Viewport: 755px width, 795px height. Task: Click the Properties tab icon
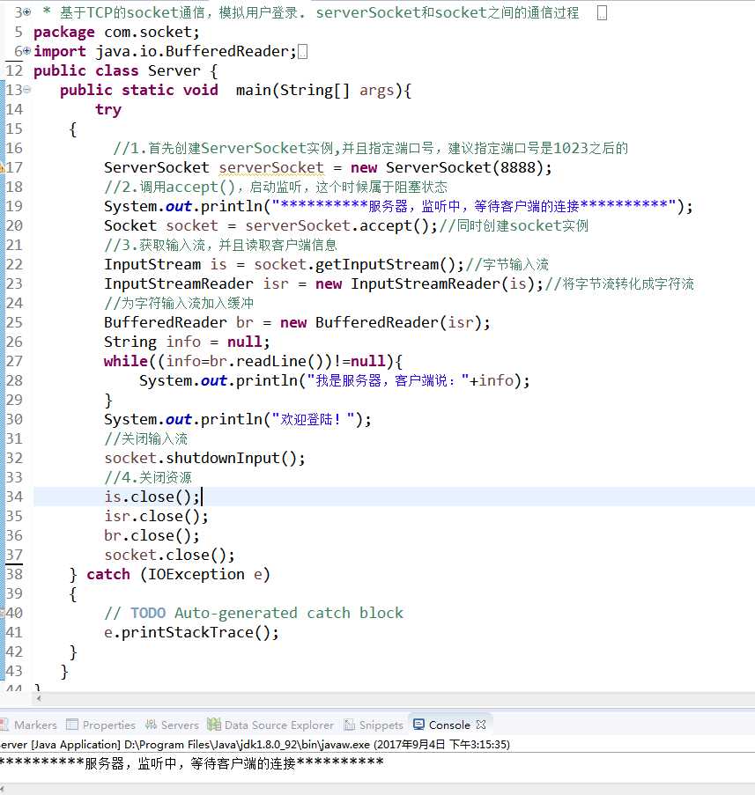[72, 725]
